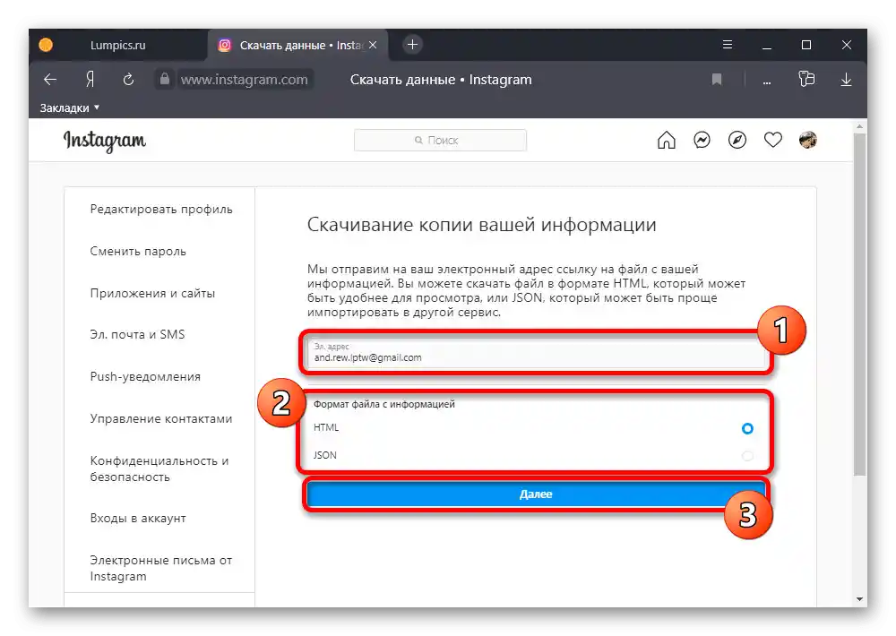
Task: Open the profile avatar menu
Action: pyautogui.click(x=808, y=140)
